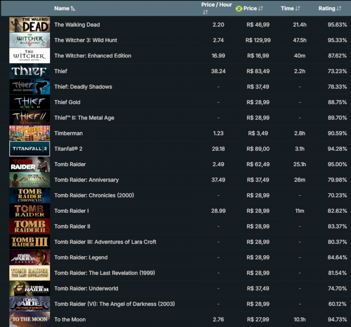This screenshot has width=351, height=327.
Task: Open the Timberman cover thumbnail
Action: click(x=29, y=133)
